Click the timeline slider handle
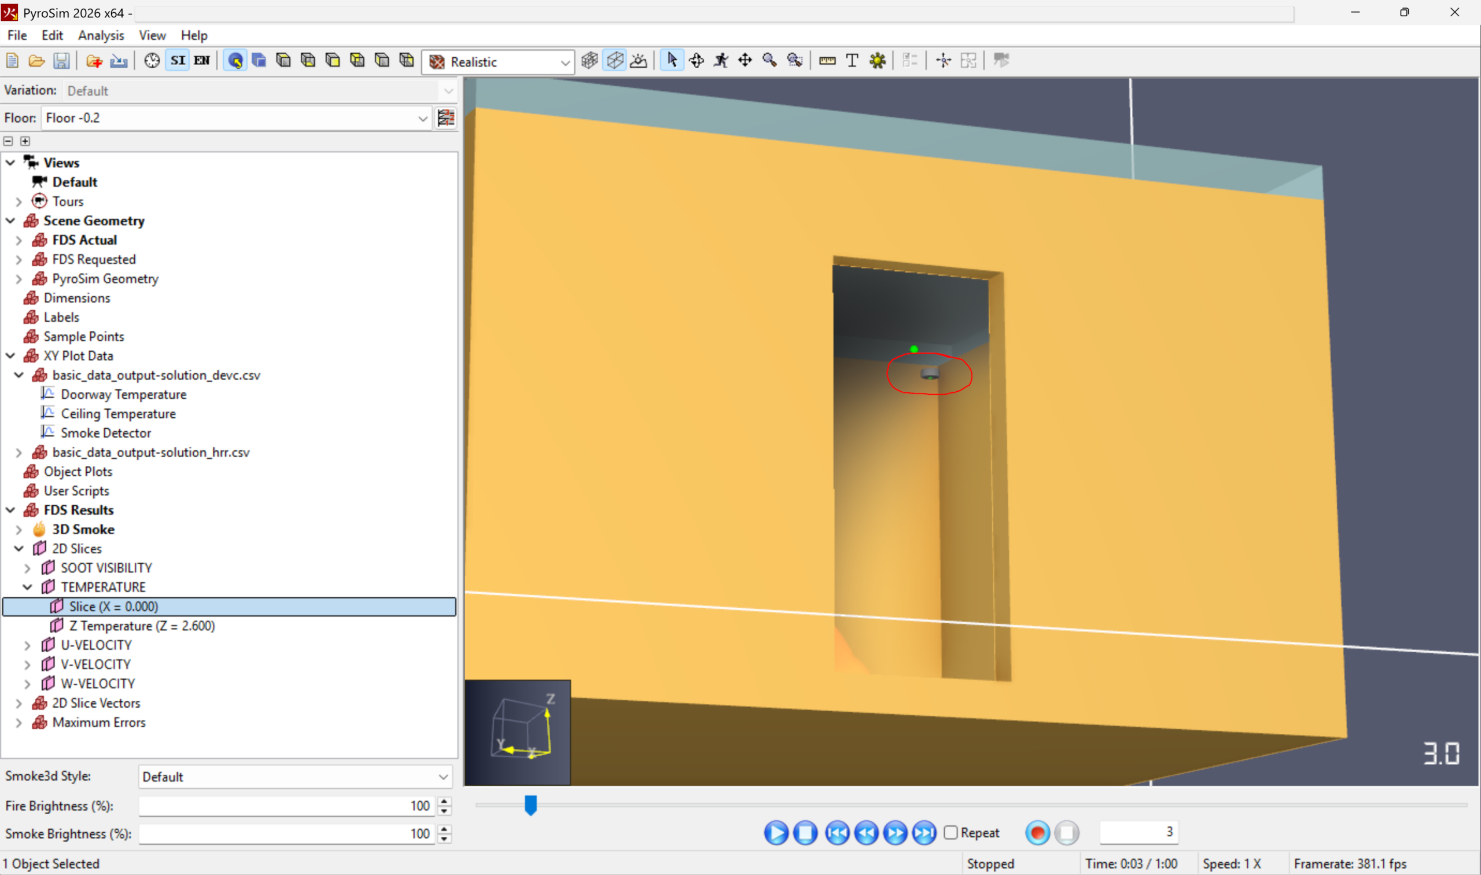This screenshot has height=875, width=1481. coord(530,806)
